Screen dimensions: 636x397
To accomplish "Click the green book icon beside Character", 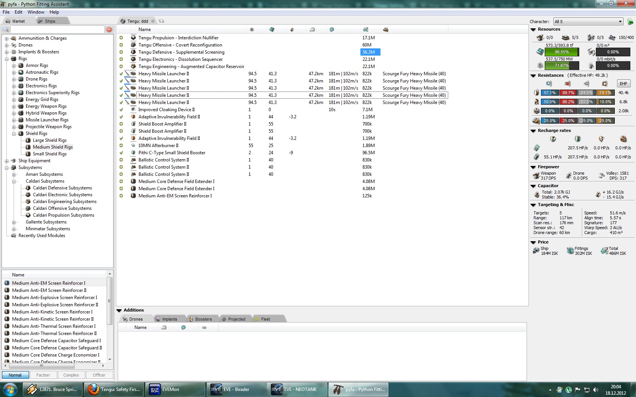I will coord(630,22).
